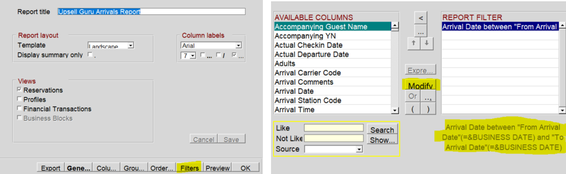Click the ellipsis button beside Or

(428, 97)
